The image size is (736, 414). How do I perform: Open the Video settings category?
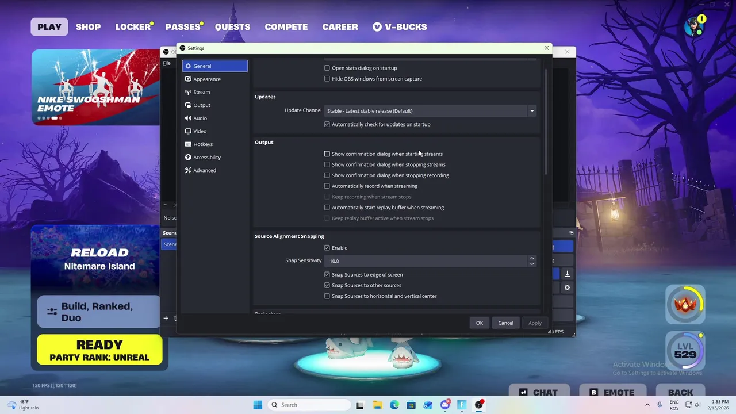(x=215, y=131)
